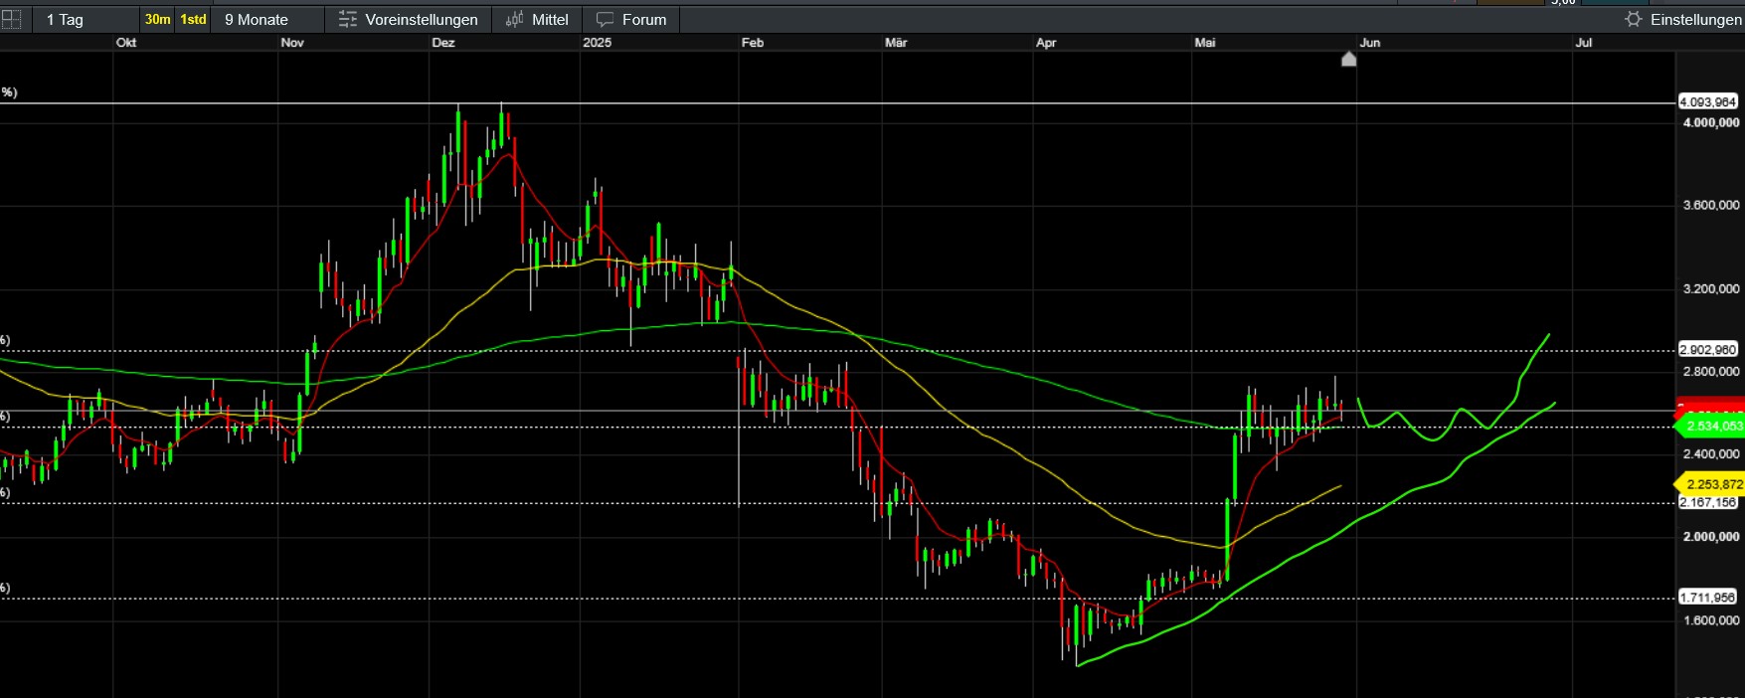Click the Jun label on time axis

[1370, 43]
